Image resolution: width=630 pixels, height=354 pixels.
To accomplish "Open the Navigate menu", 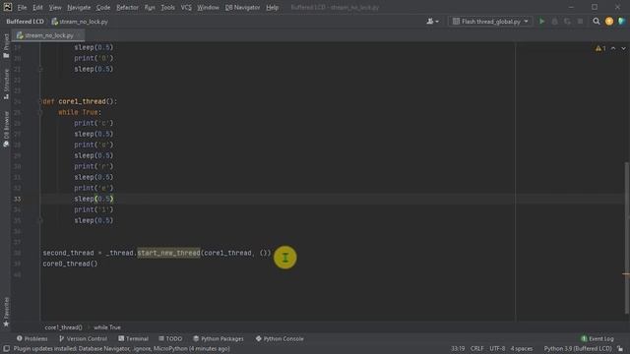I will click(79, 7).
